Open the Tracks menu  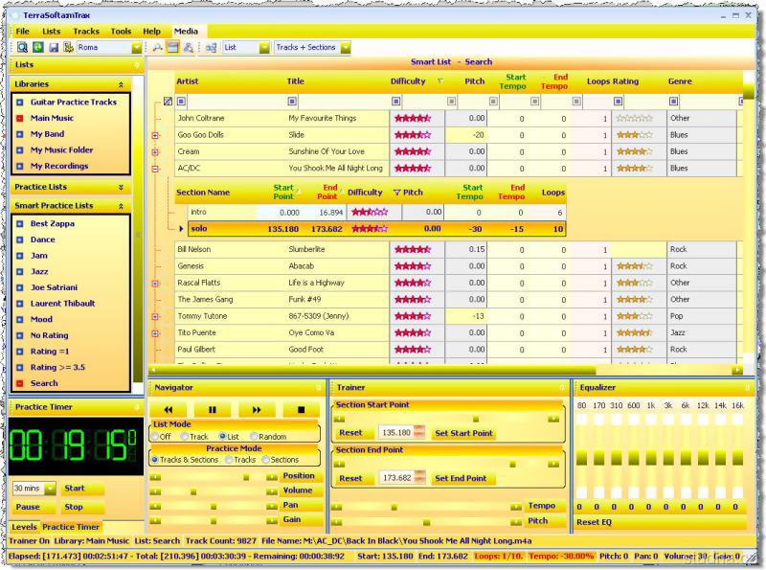86,31
